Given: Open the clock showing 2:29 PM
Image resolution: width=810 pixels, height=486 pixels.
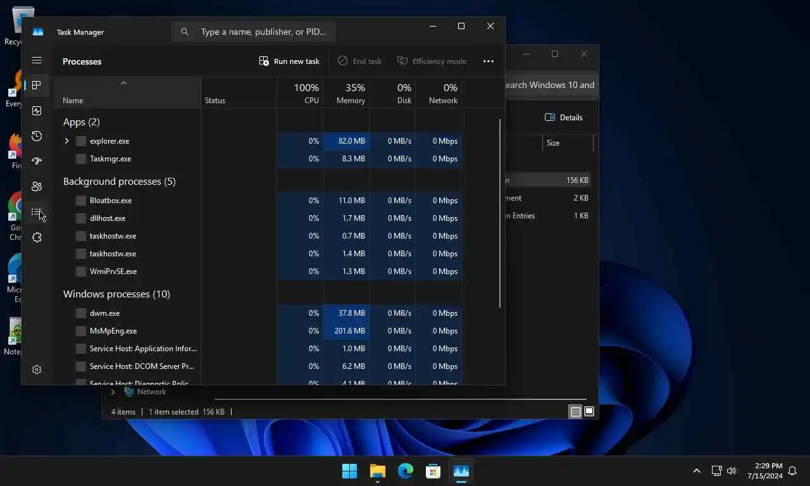Looking at the screenshot, I should pyautogui.click(x=764, y=471).
